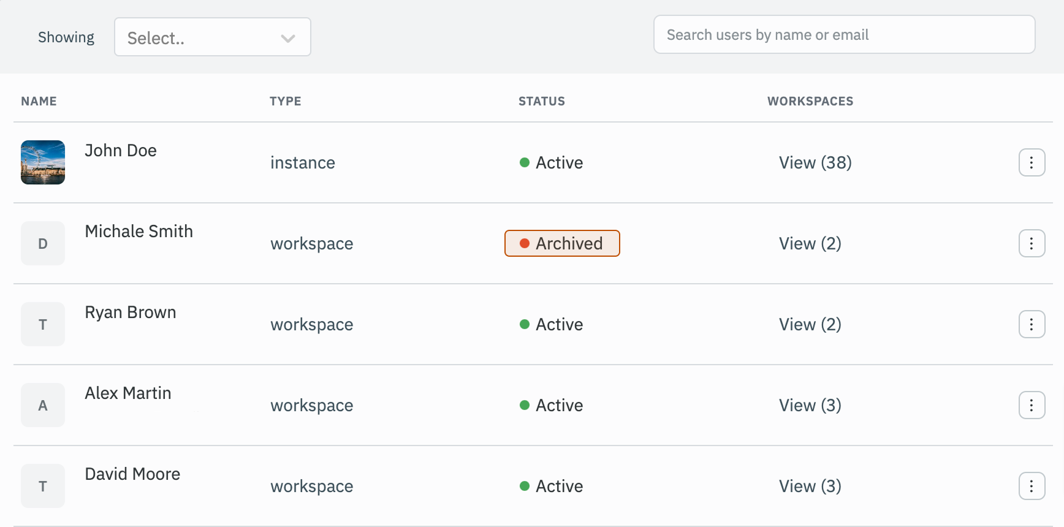Focus the search users by name field
This screenshot has height=527, width=1064.
844,35
